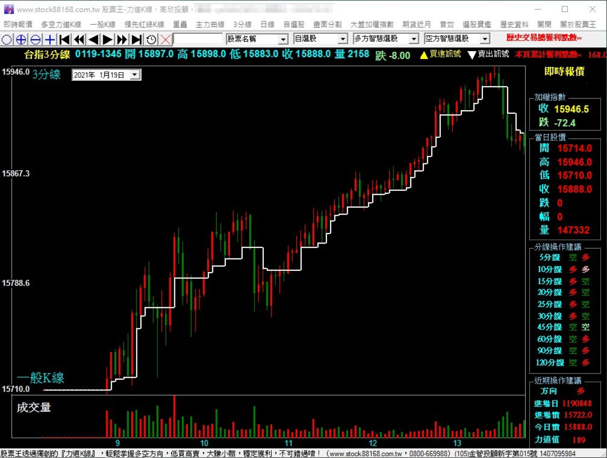Click the red X icon in toolbar
This screenshot has height=458, width=607.
point(166,39)
